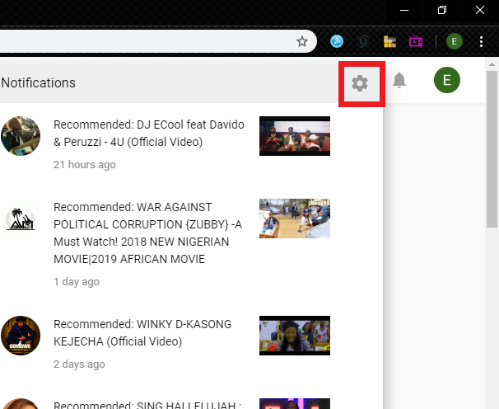This screenshot has width=499, height=409.
Task: Open War Against Political Corruption thumbnail
Action: (x=295, y=219)
